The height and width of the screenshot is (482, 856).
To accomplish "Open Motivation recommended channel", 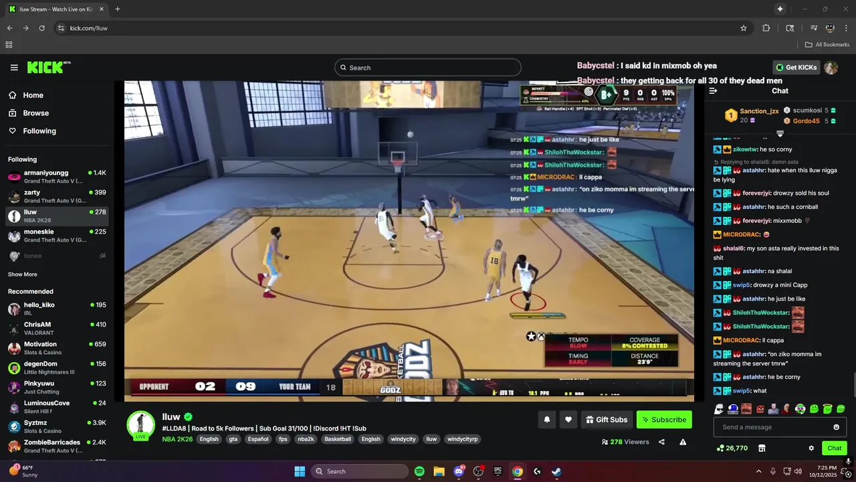I will [x=57, y=348].
